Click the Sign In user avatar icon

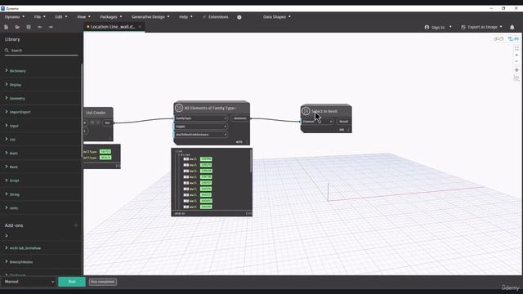(x=427, y=27)
